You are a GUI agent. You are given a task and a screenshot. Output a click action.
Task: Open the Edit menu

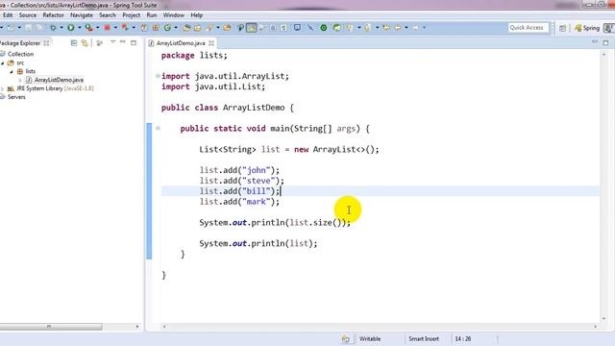8,15
